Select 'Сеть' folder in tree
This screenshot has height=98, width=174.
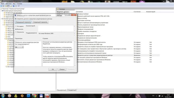click(9, 37)
